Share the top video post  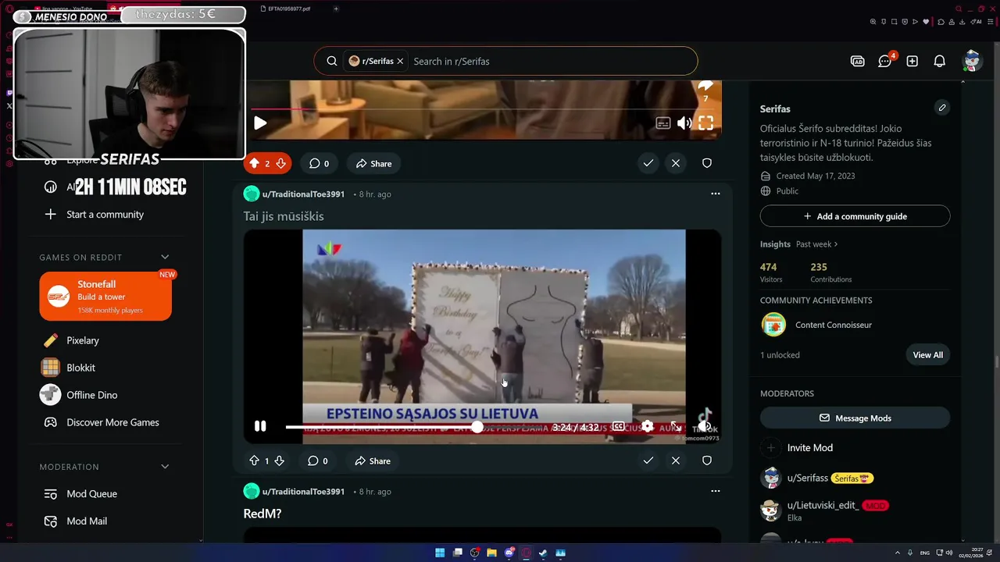pyautogui.click(x=373, y=163)
